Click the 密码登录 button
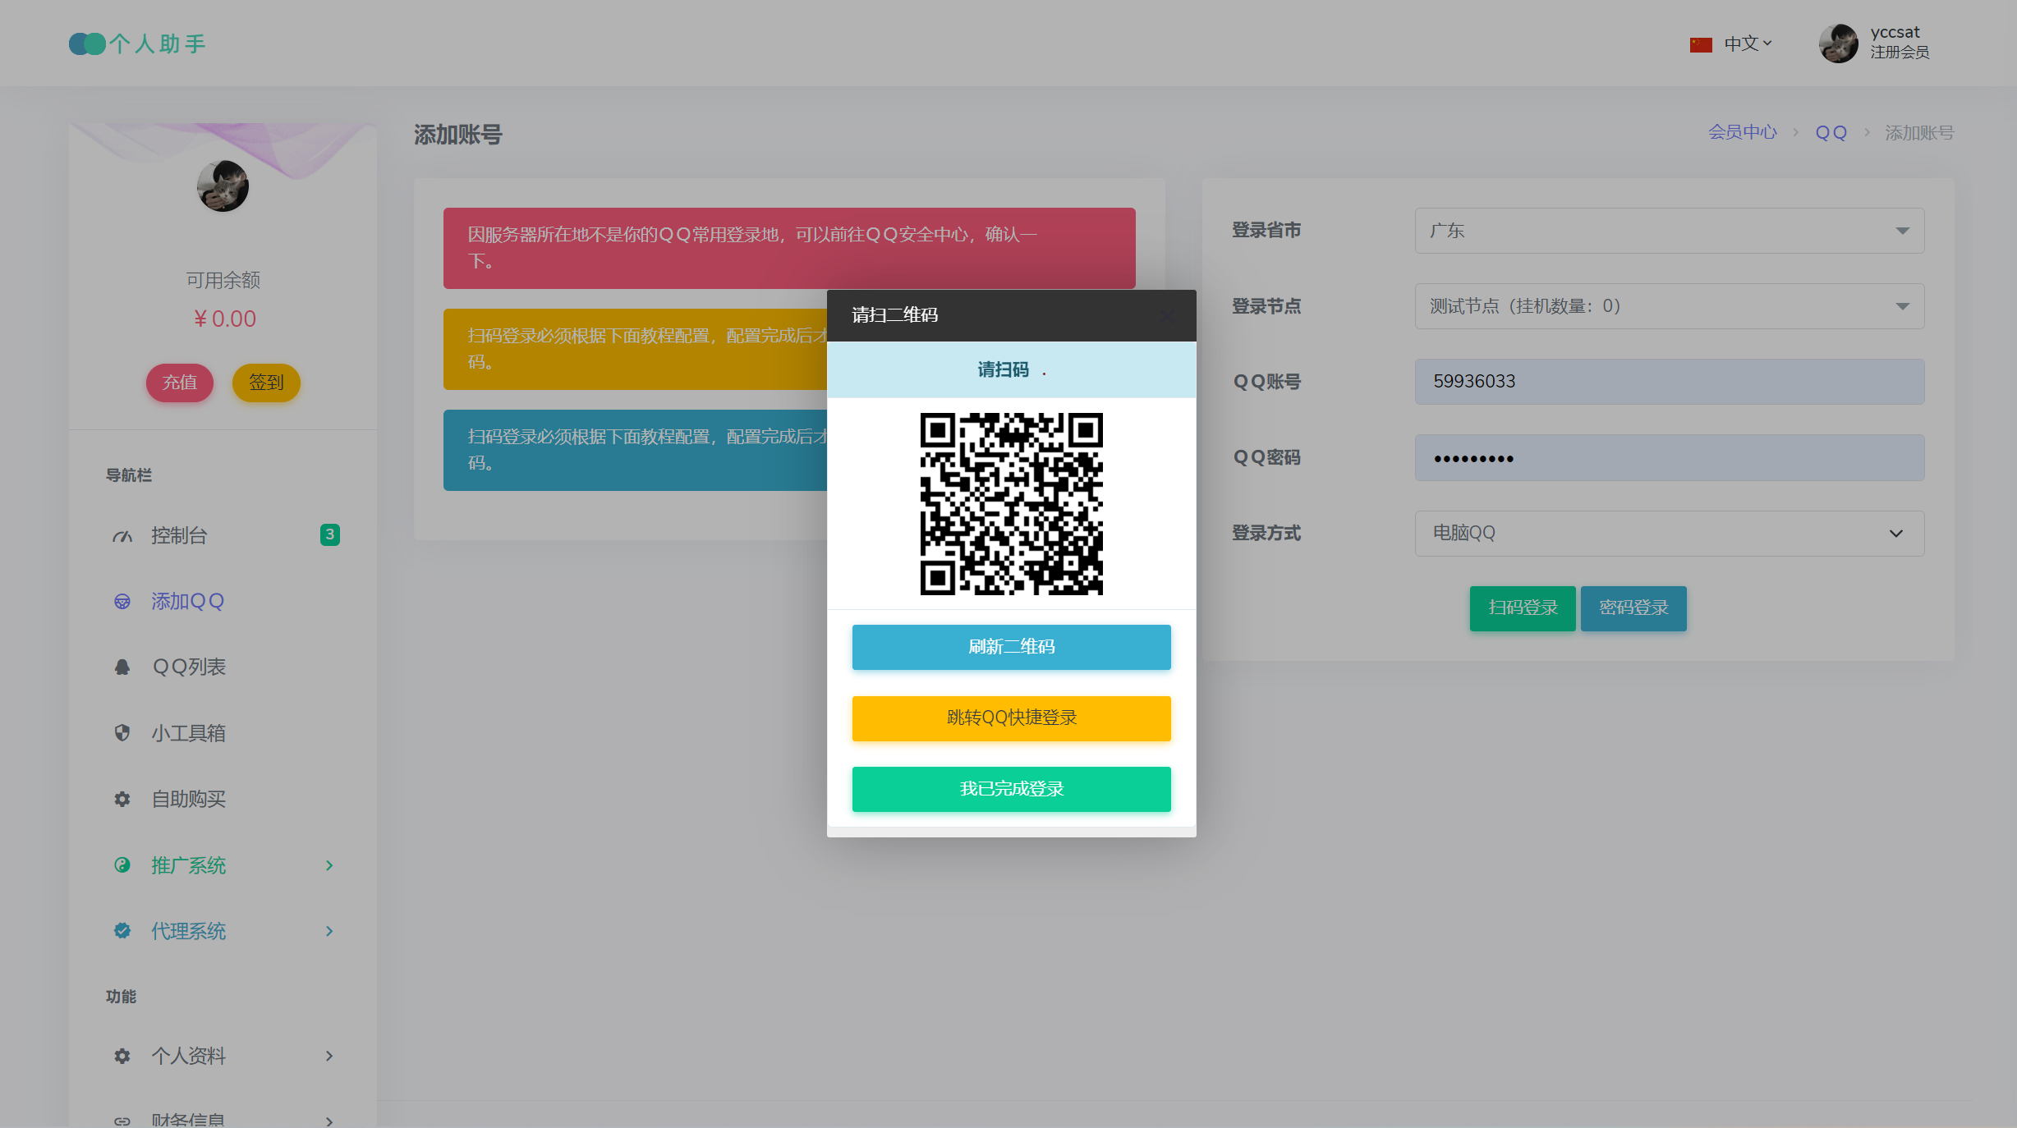The height and width of the screenshot is (1128, 2017). point(1633,608)
